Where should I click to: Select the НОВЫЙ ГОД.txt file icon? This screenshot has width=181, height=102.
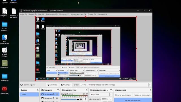[x=5, y=52]
